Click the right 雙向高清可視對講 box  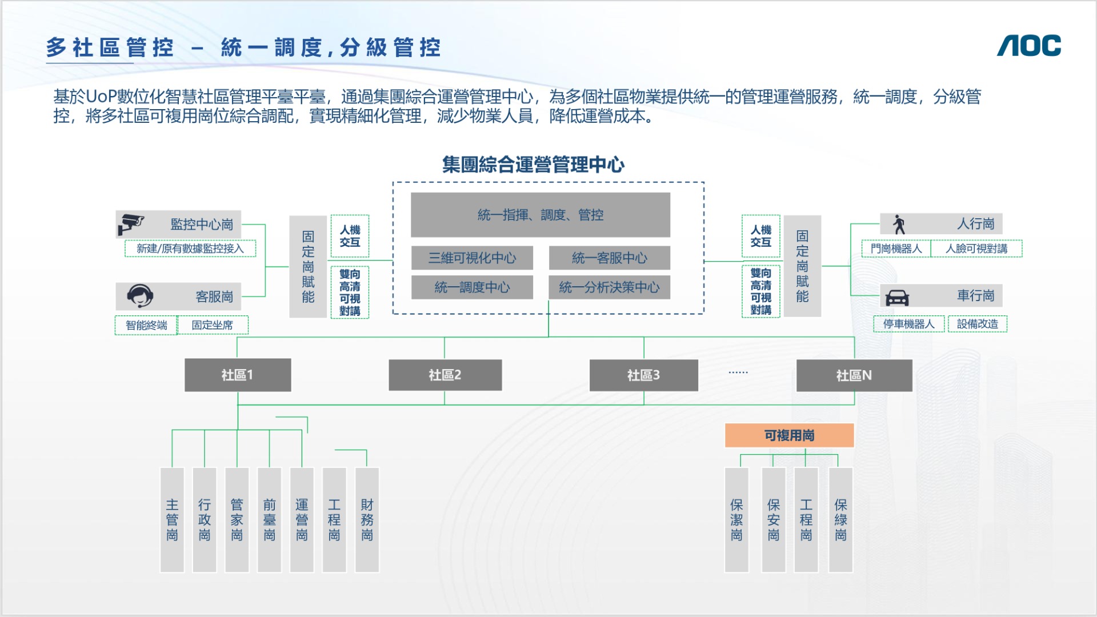click(760, 291)
